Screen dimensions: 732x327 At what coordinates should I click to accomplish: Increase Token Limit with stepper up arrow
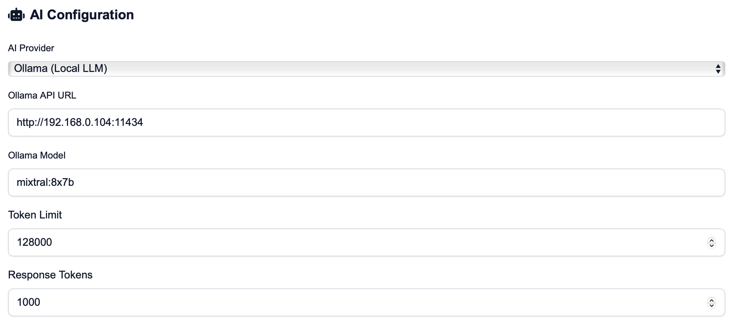(712, 240)
